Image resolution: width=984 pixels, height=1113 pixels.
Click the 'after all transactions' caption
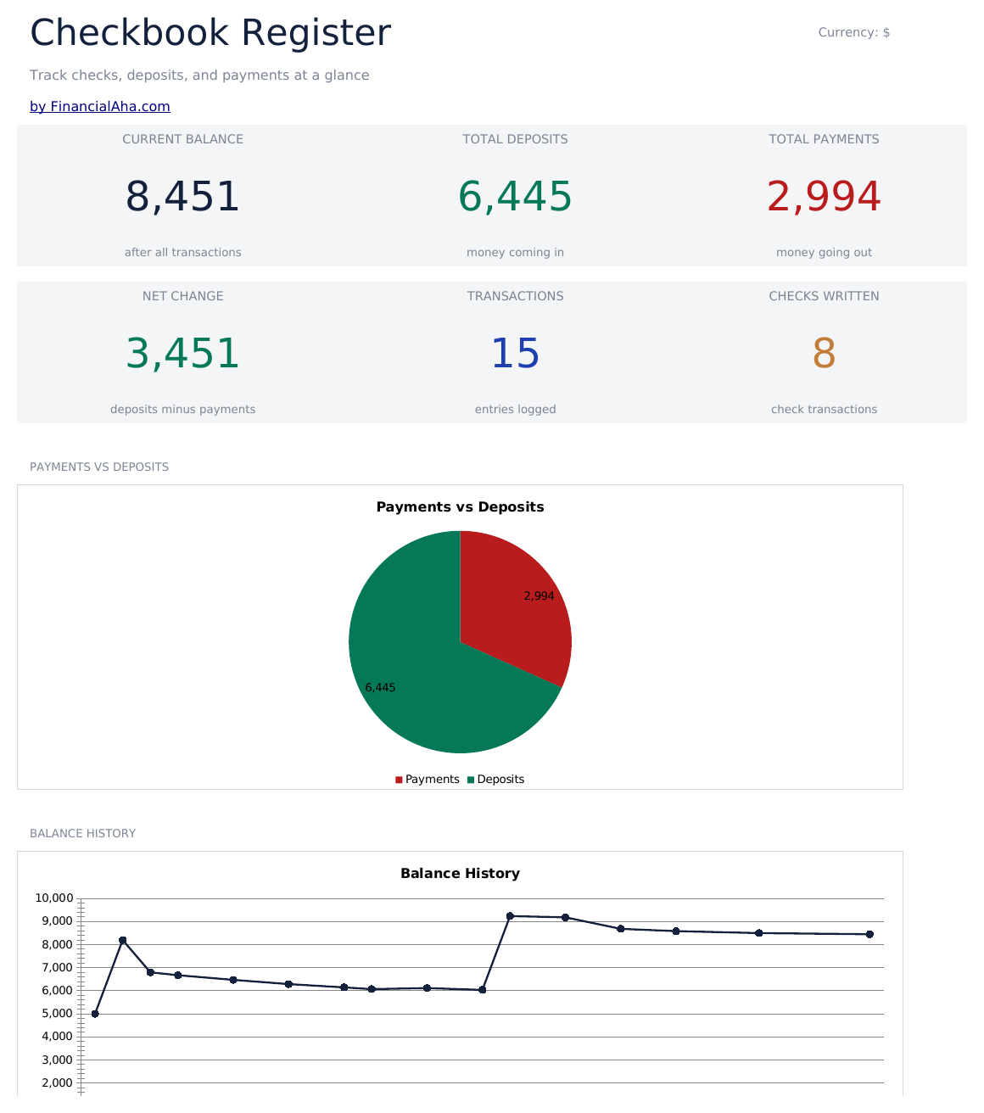pyautogui.click(x=182, y=252)
